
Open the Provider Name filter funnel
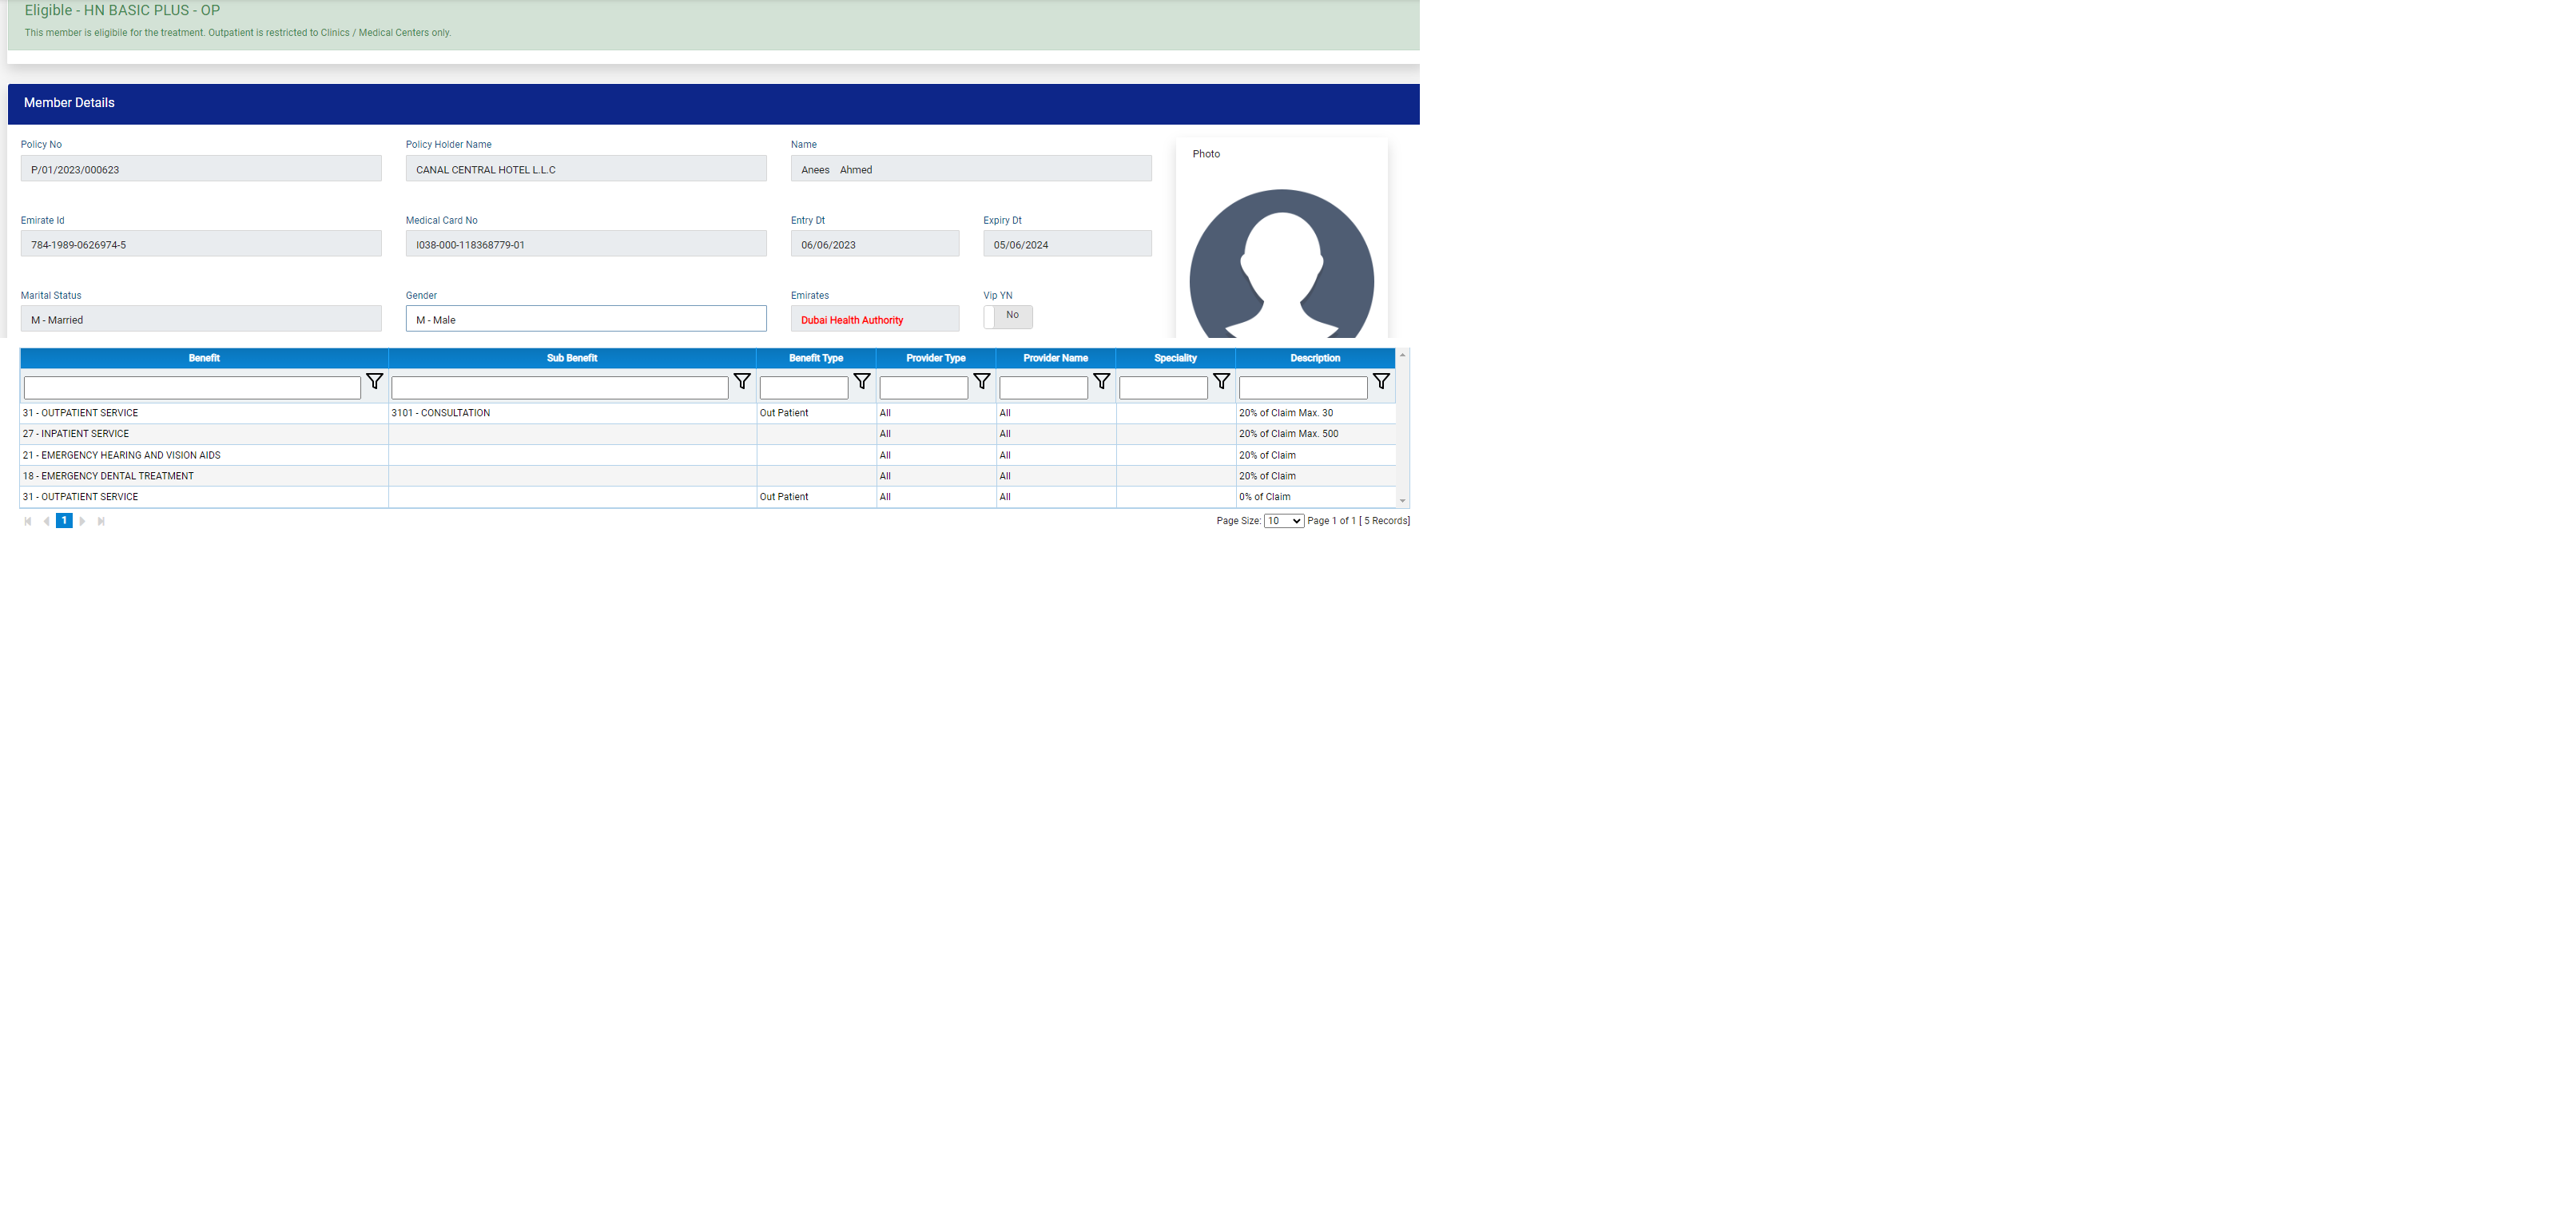click(1102, 381)
